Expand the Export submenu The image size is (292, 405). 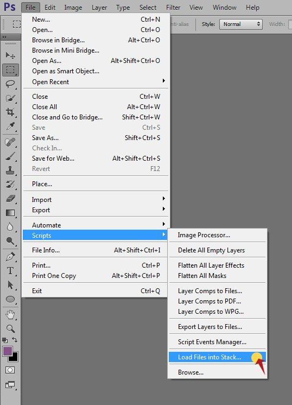[x=96, y=210]
